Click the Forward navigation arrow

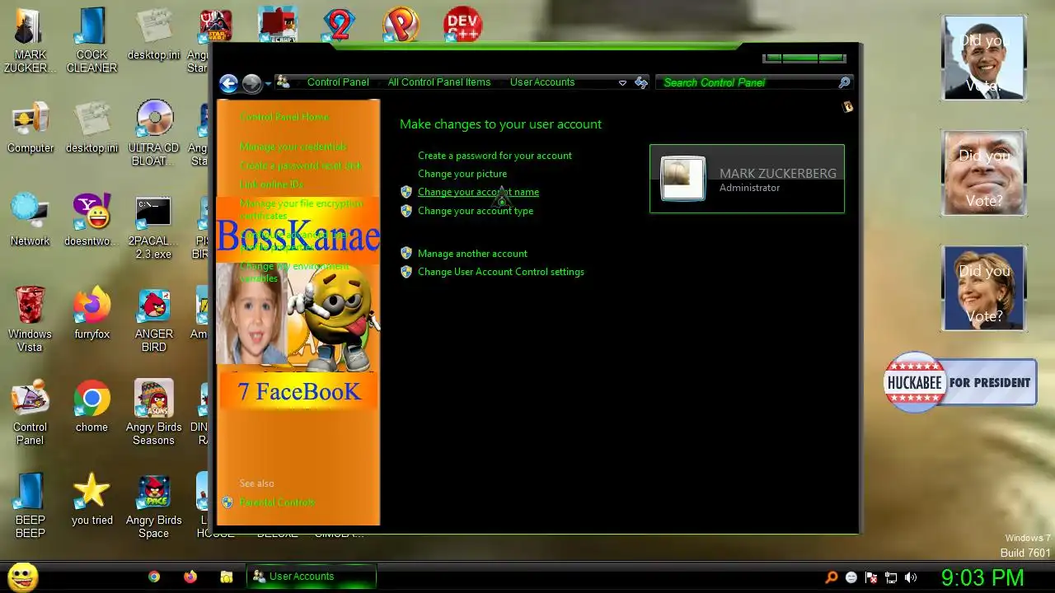pos(251,83)
